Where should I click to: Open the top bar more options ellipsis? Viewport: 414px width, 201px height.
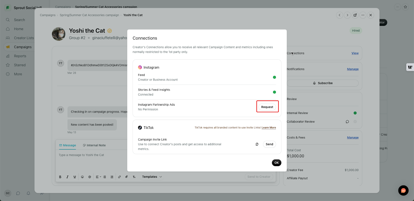click(x=398, y=7)
